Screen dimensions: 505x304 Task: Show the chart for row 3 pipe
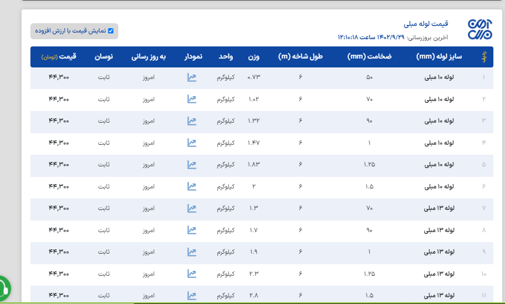point(191,121)
